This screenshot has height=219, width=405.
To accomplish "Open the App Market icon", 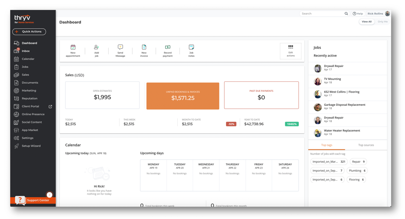I will point(16,130).
